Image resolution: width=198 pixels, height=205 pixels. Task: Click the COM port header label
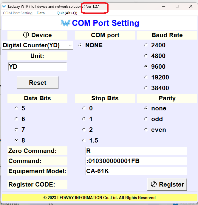(x=105, y=35)
